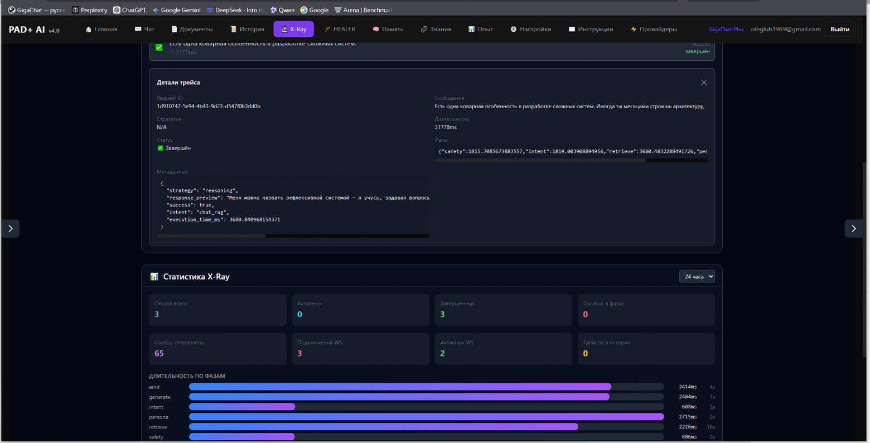Click the Сессий всего stat card

pos(217,310)
